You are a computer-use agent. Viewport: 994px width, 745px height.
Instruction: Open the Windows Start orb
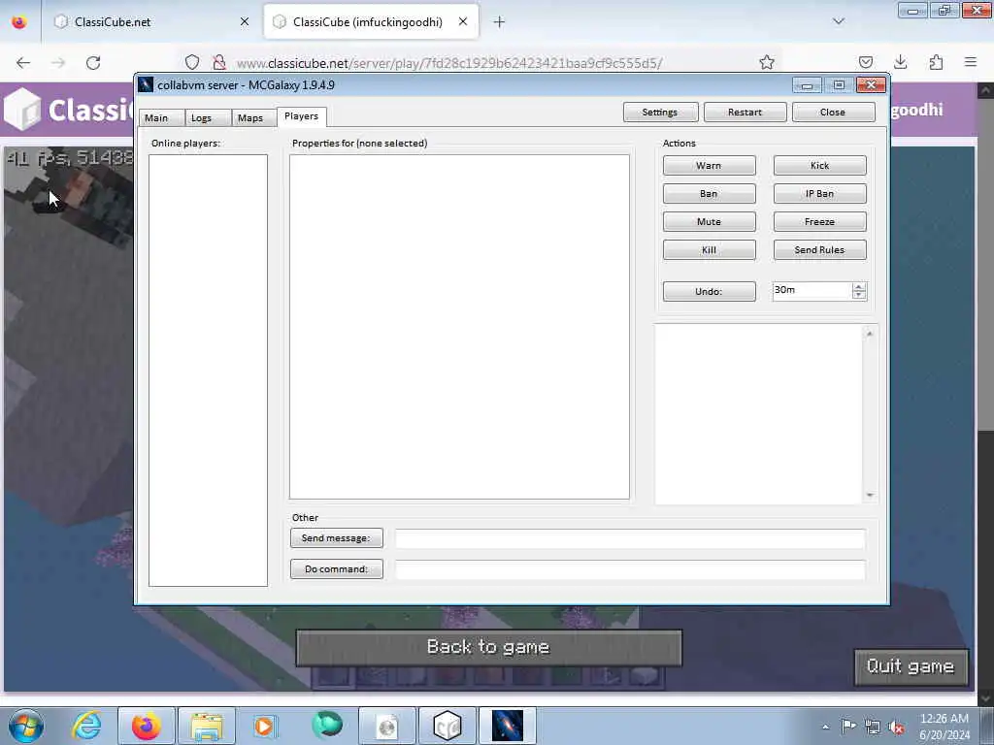point(26,726)
